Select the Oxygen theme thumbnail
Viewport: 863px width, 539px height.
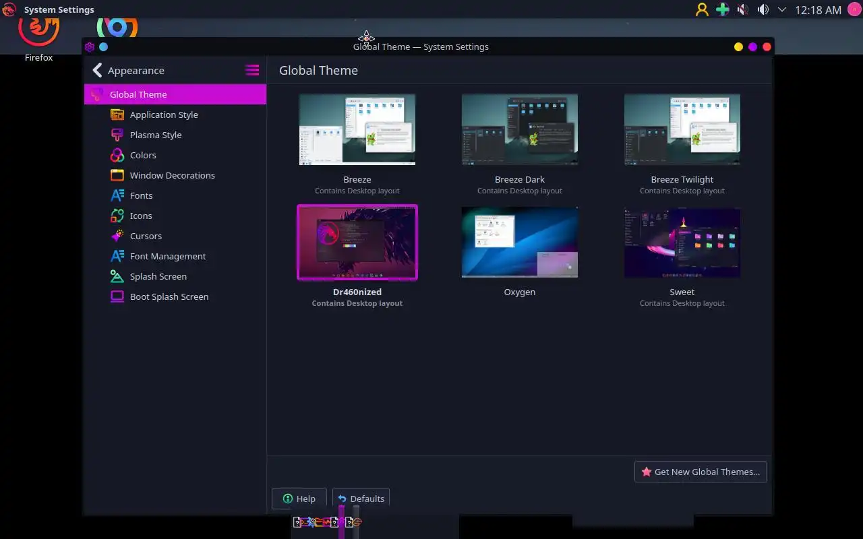pyautogui.click(x=520, y=242)
